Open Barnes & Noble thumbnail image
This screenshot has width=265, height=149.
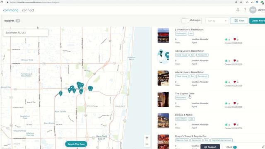click(163, 121)
